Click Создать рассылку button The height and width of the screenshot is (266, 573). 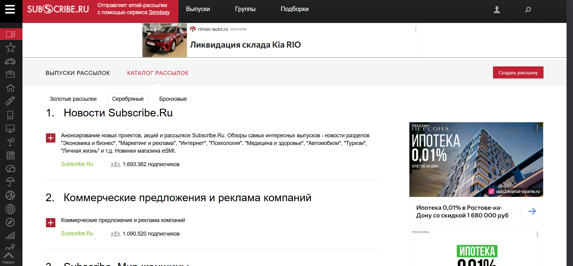pyautogui.click(x=518, y=73)
